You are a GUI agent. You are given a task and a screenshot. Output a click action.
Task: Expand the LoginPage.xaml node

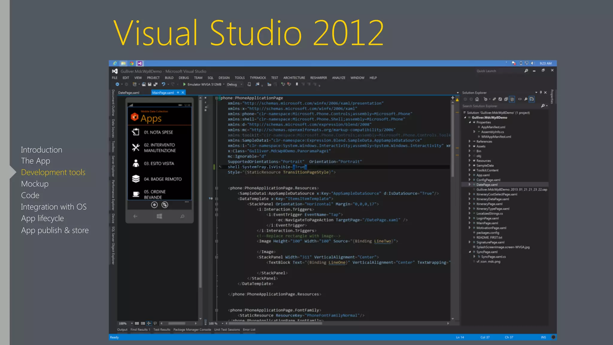click(470, 218)
